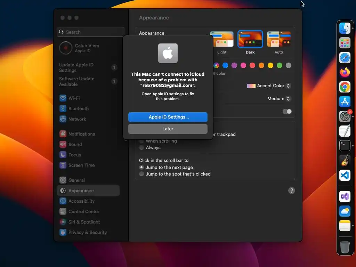This screenshot has width=356, height=267.
Task: Choose the Auto appearance thumbnail
Action: 279,39
